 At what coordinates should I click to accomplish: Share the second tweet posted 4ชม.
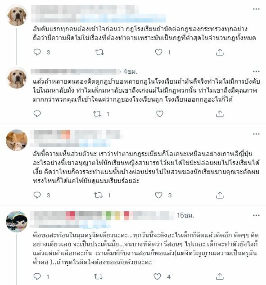click(220, 114)
